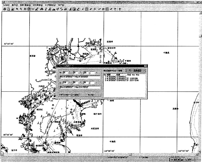The image size is (202, 163).
Task: Click the 船橋市 label on map
Action: [x=110, y=42]
